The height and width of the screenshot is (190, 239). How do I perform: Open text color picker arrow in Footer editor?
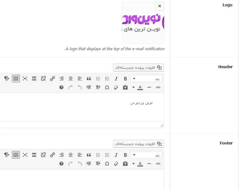(x=134, y=164)
